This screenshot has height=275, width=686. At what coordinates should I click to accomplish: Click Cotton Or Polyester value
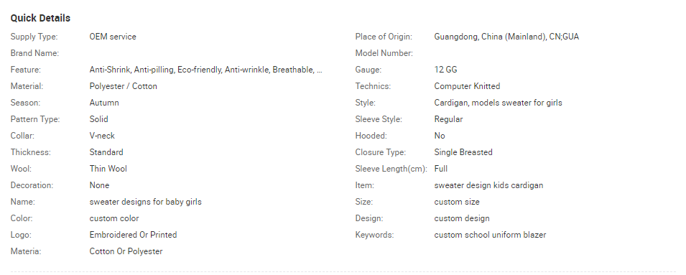point(126,251)
